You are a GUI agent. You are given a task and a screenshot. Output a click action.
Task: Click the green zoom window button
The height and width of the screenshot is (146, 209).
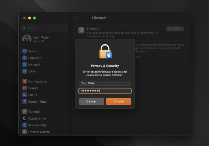tap(34, 18)
